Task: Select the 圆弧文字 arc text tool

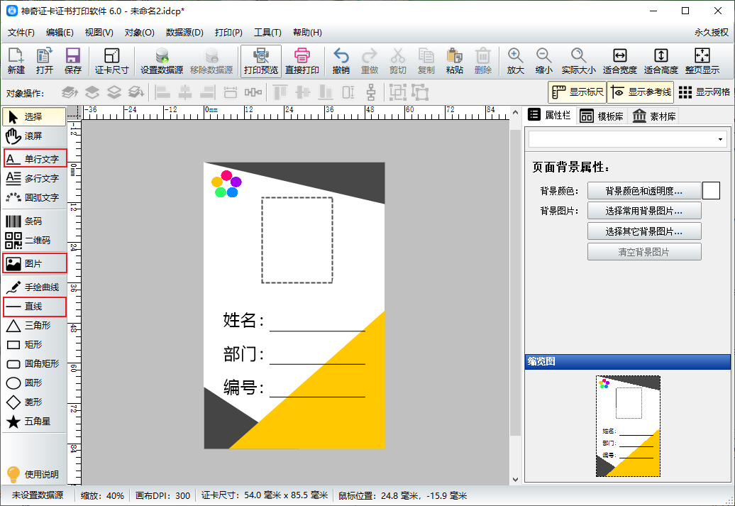Action: point(33,197)
